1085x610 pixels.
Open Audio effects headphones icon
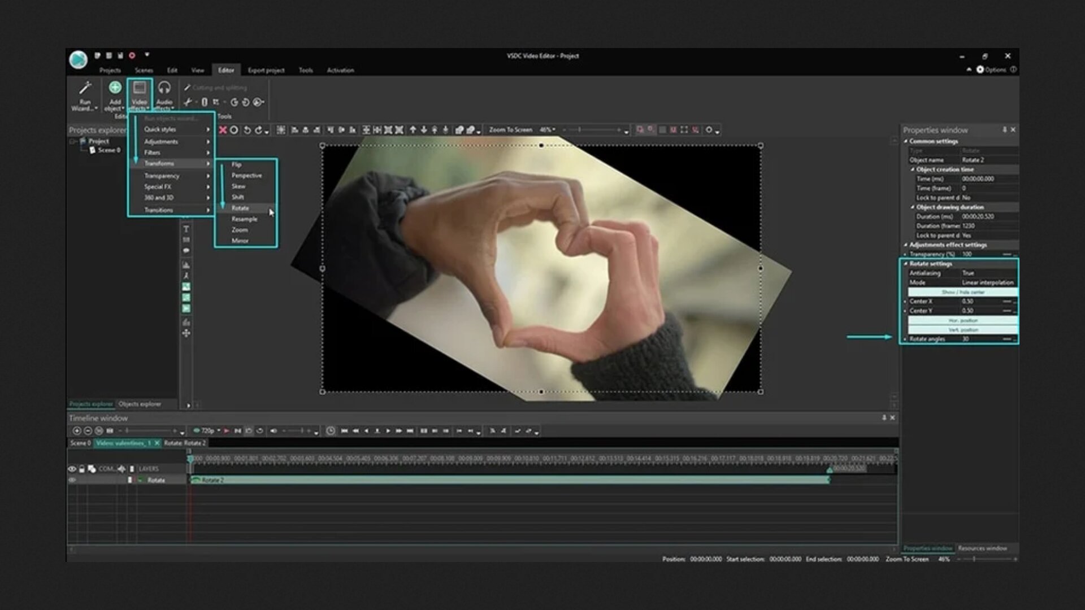click(x=164, y=88)
